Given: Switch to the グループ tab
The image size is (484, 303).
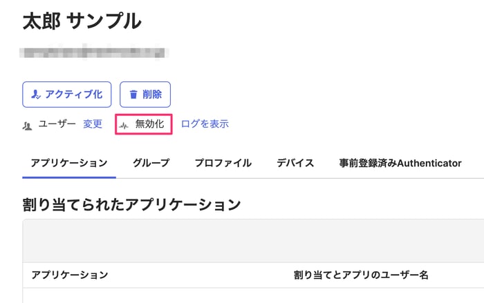Looking at the screenshot, I should tap(151, 163).
